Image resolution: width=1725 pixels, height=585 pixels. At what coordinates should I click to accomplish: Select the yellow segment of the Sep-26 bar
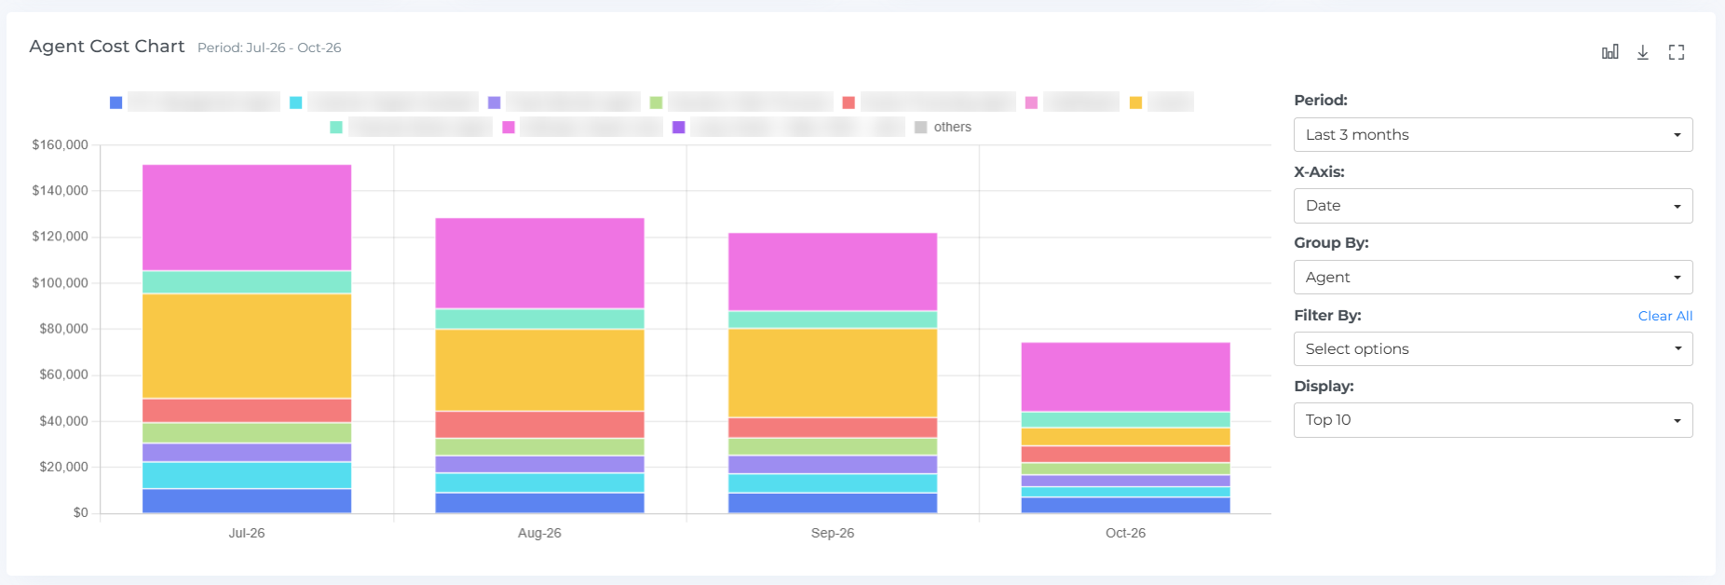click(x=833, y=373)
